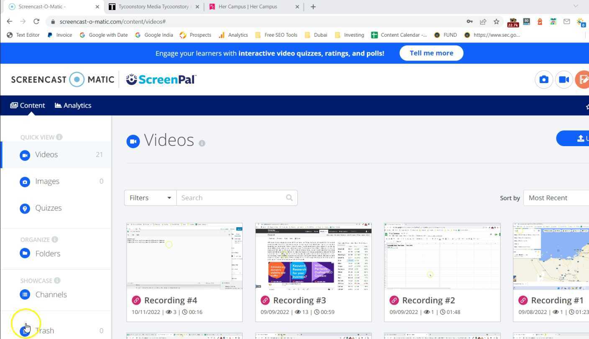Image resolution: width=589 pixels, height=339 pixels.
Task: Open the Recording #4 video link
Action: click(x=170, y=300)
